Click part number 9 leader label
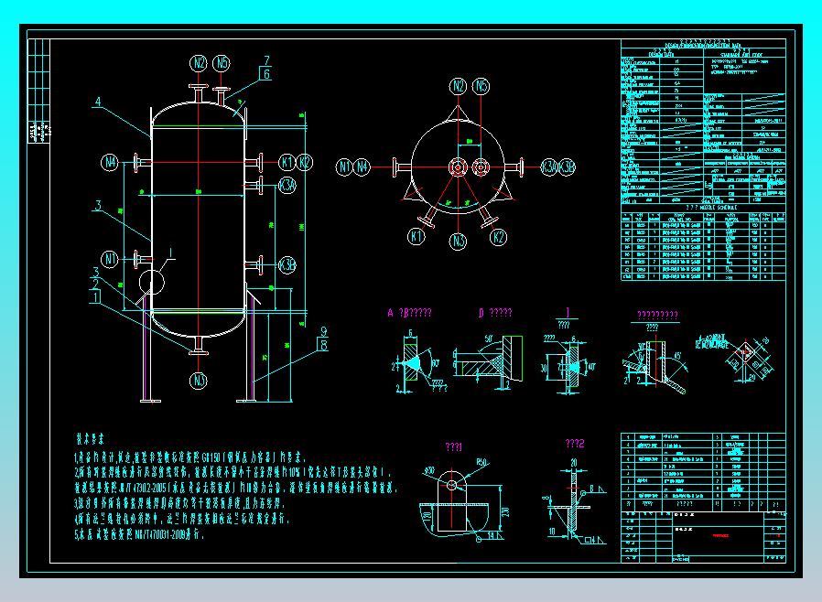The image size is (822, 602). click(323, 332)
